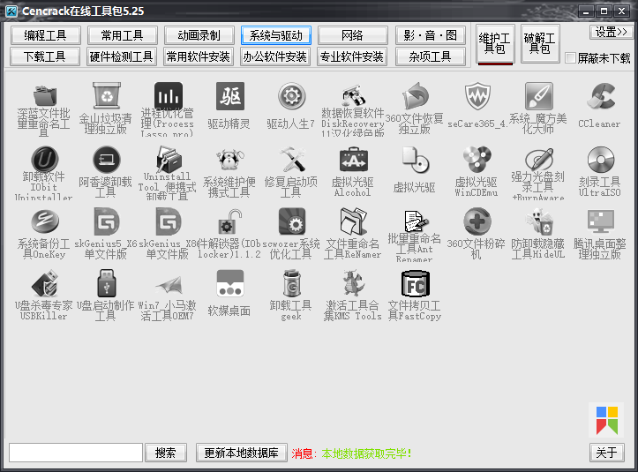The height and width of the screenshot is (472, 638).
Task: Launch 文件重命名工具 ReNamer icon
Action: point(354,221)
